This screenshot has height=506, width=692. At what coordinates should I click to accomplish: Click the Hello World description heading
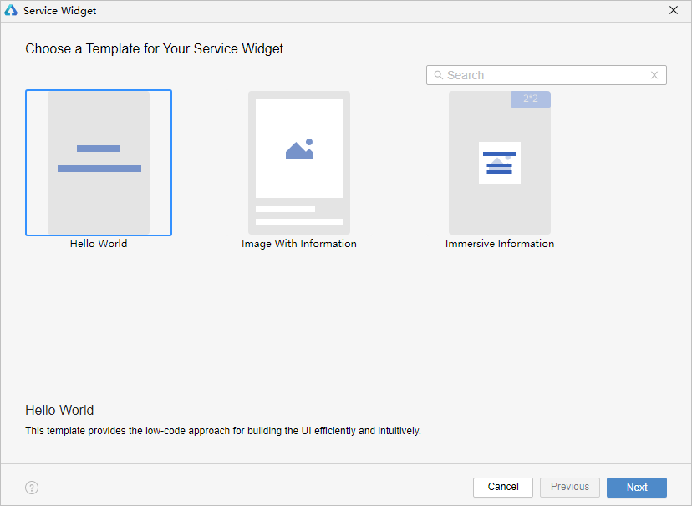point(59,410)
